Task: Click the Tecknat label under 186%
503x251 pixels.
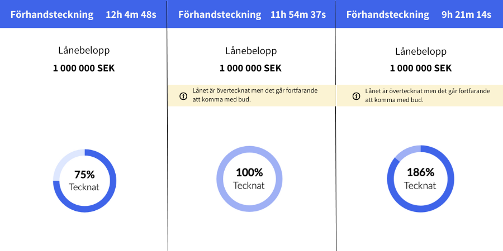Action: point(420,186)
